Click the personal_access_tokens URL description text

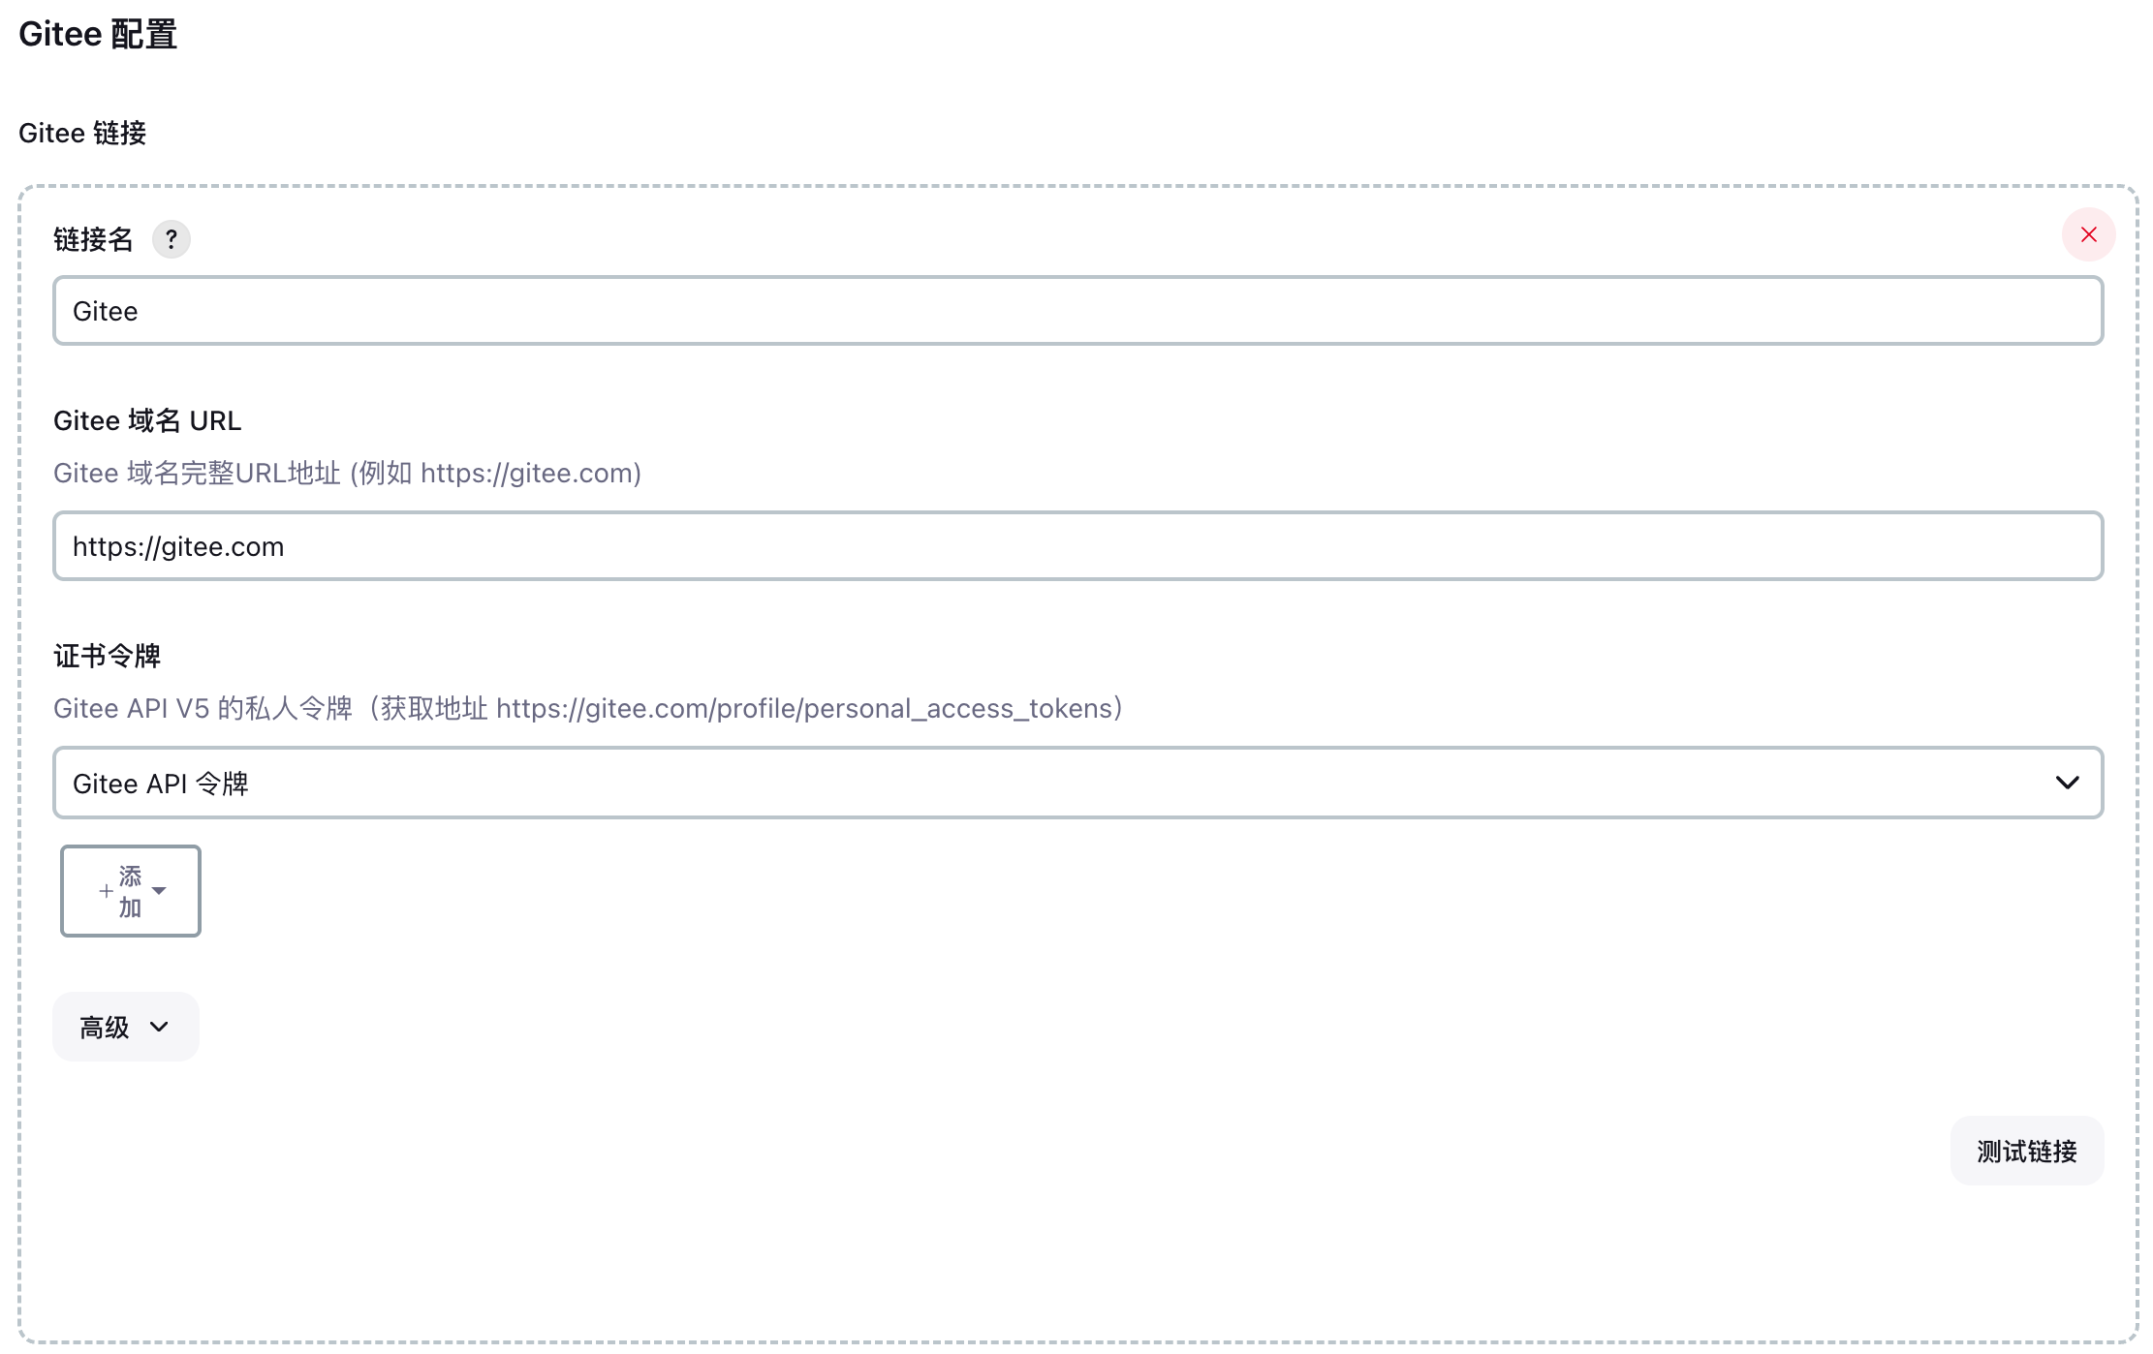click(x=588, y=708)
